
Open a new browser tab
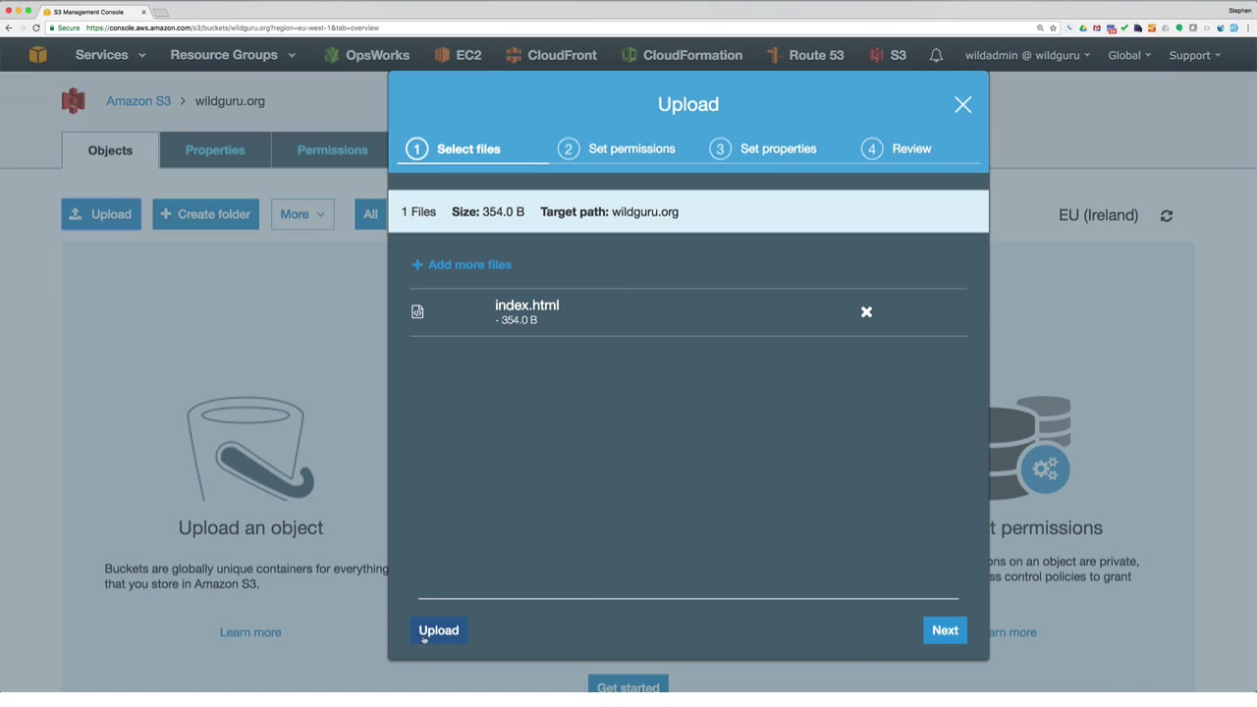pyautogui.click(x=161, y=13)
